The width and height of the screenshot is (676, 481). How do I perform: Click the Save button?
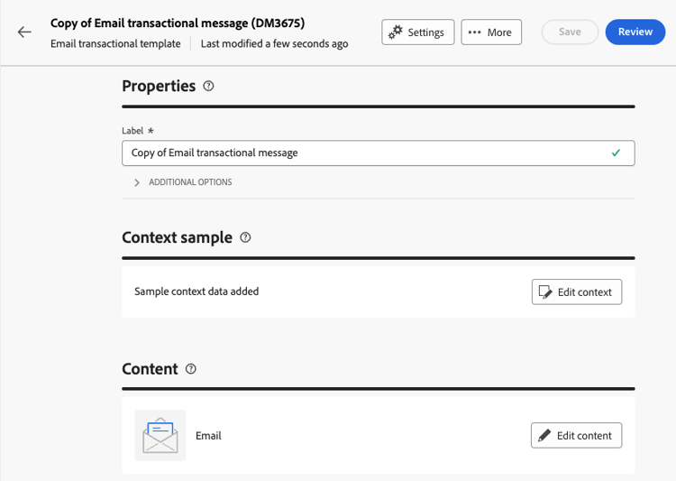[x=570, y=32]
